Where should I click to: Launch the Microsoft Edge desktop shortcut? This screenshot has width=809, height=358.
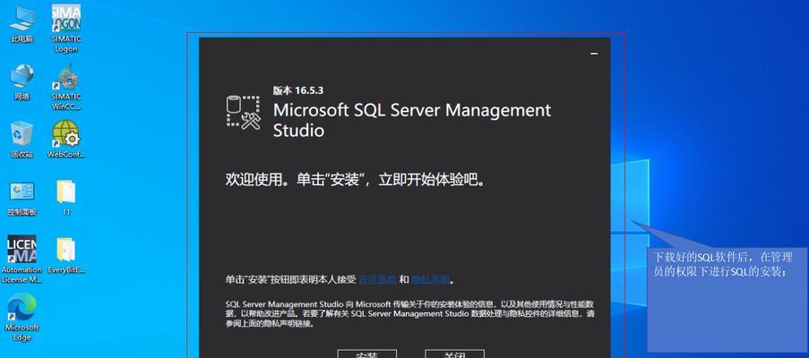[x=22, y=318]
